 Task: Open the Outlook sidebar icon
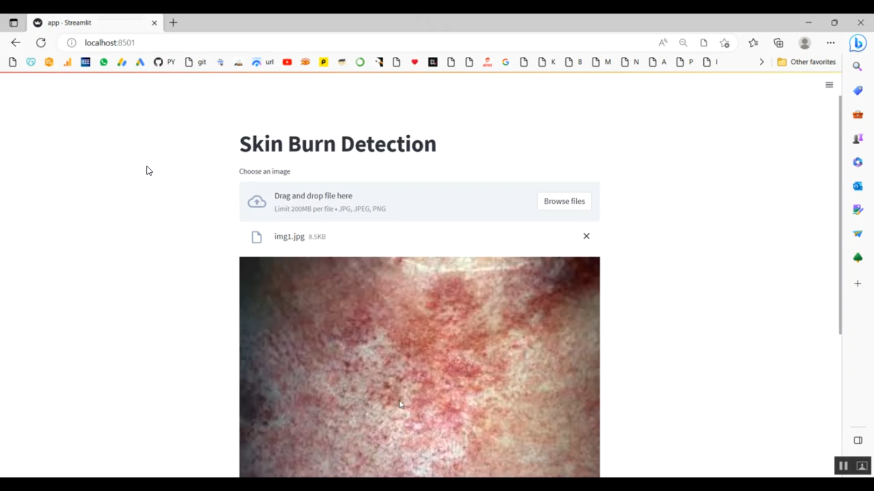tap(857, 186)
